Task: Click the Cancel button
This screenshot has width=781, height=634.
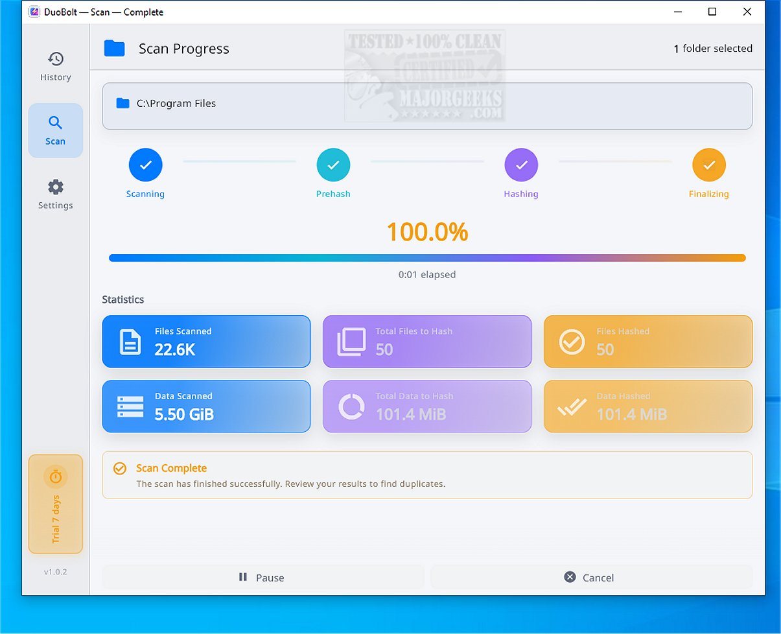Action: tap(592, 577)
